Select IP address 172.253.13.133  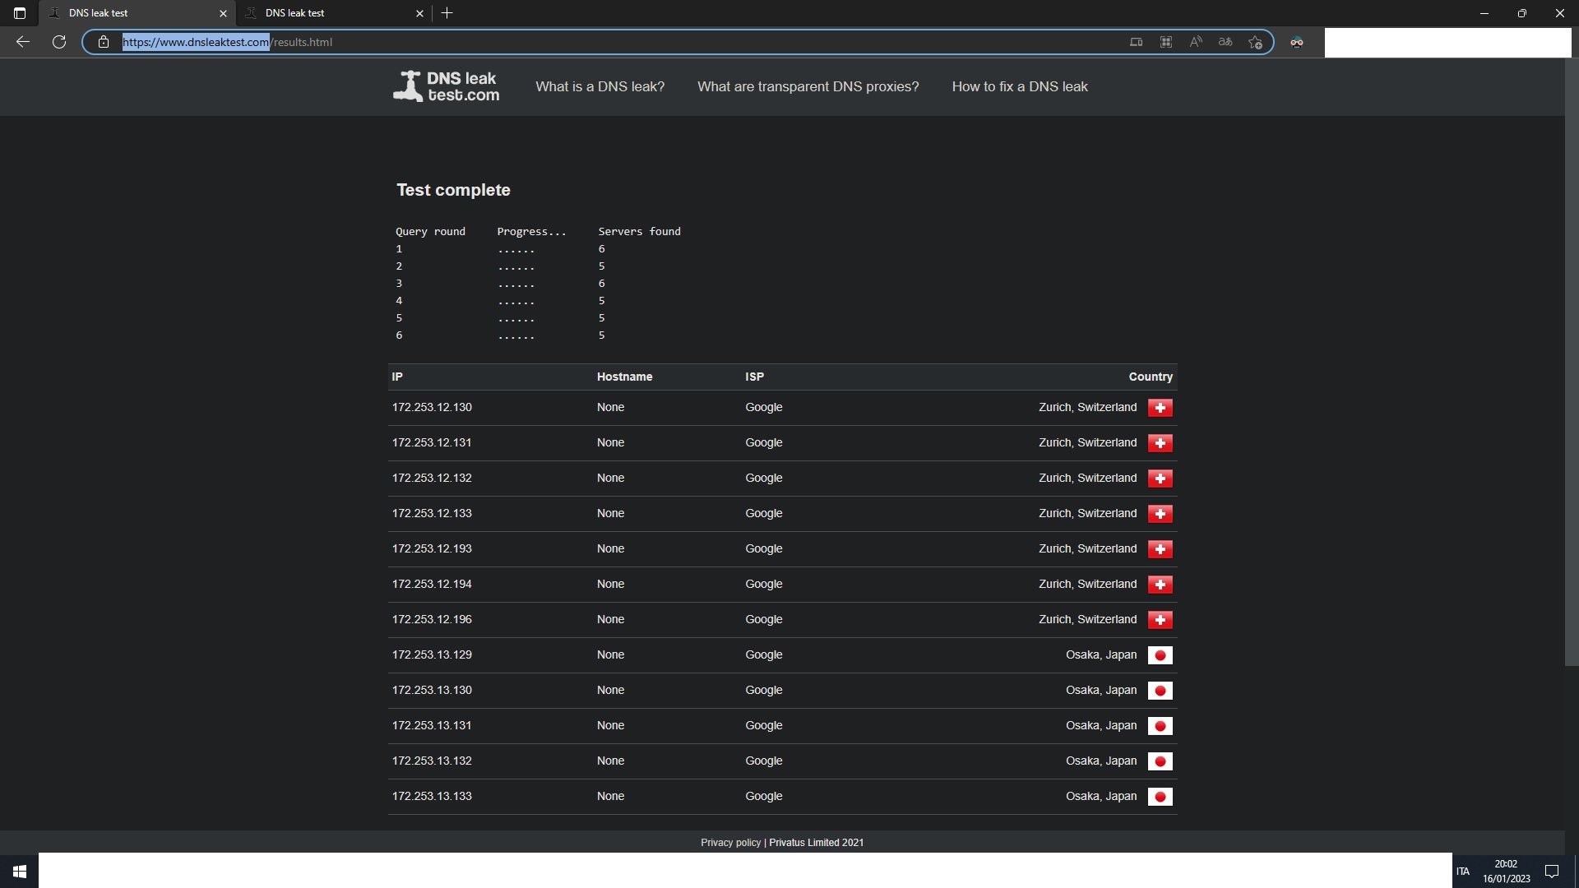[432, 796]
